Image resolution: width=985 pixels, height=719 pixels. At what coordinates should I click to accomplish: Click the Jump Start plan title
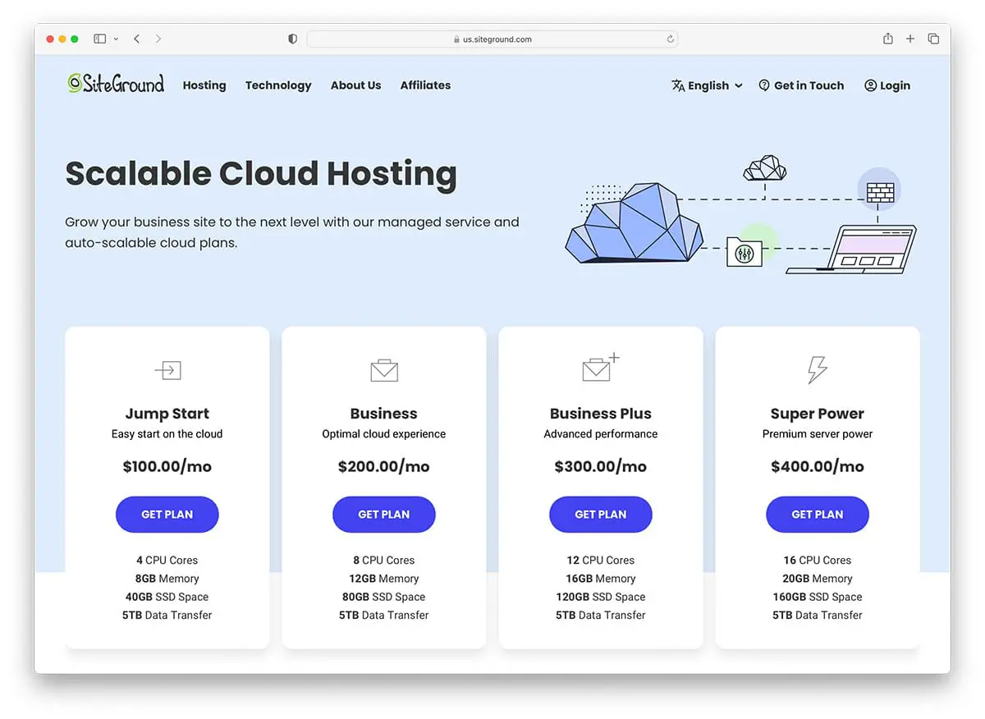pyautogui.click(x=167, y=414)
